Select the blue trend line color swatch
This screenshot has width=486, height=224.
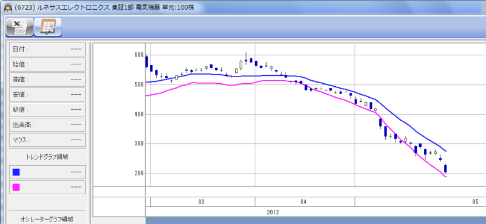coord(16,172)
